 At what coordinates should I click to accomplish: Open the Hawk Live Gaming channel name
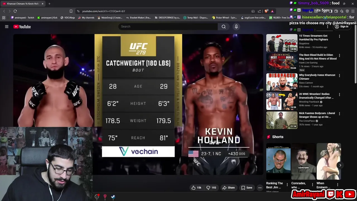coord(309,63)
